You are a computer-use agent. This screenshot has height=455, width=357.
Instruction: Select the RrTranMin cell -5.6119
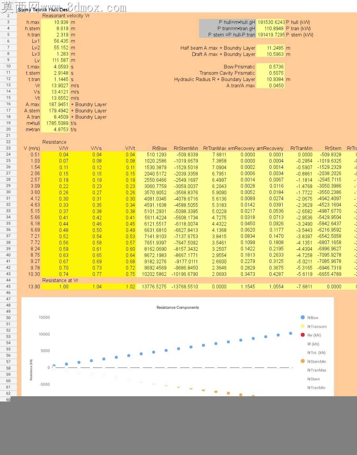coord(304,274)
